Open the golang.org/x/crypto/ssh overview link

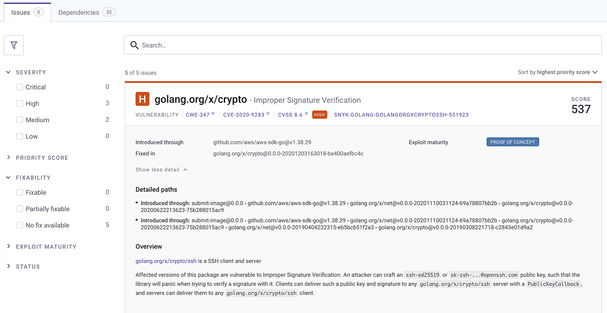click(x=166, y=261)
